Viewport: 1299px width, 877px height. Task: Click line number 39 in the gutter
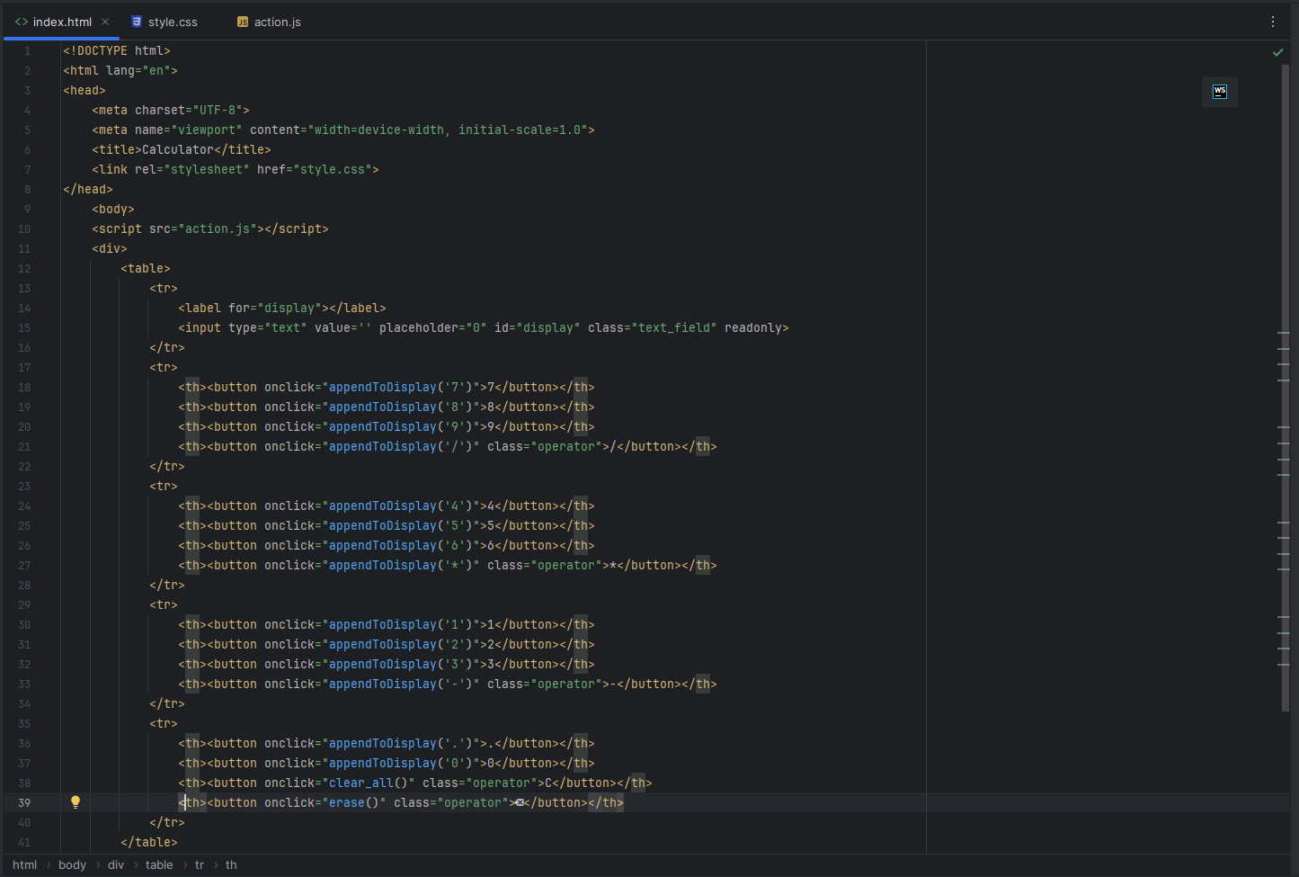24,803
